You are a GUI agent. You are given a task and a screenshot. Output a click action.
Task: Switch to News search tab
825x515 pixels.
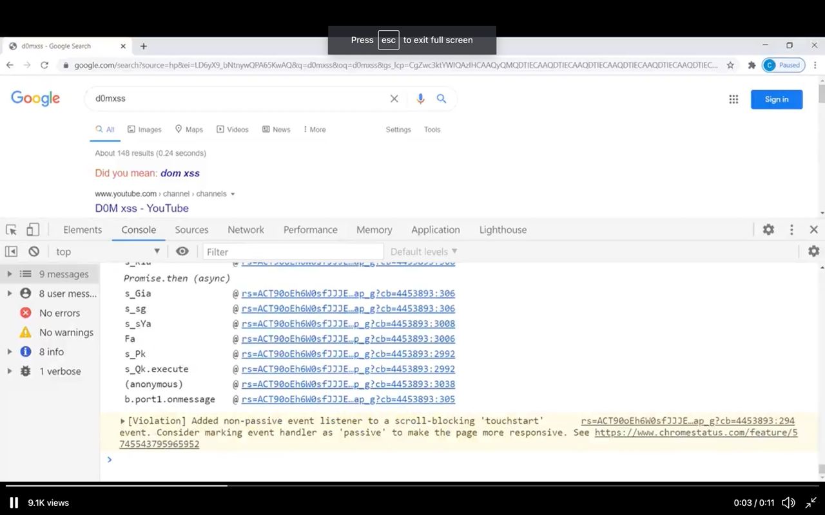[x=277, y=129]
